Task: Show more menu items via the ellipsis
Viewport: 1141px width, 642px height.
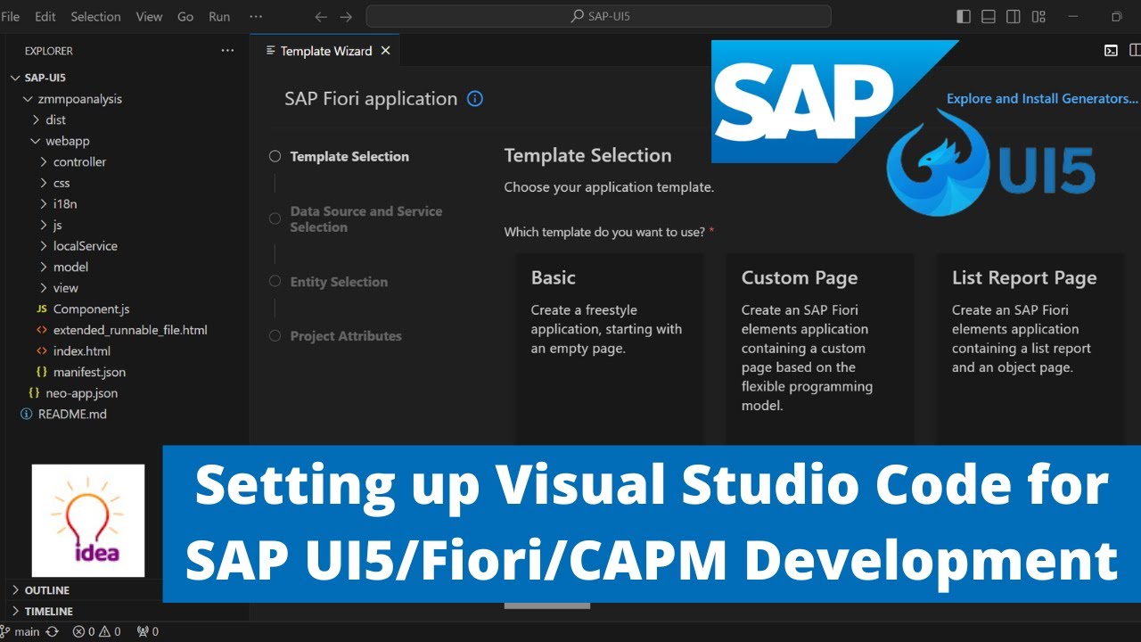Action: click(x=256, y=17)
